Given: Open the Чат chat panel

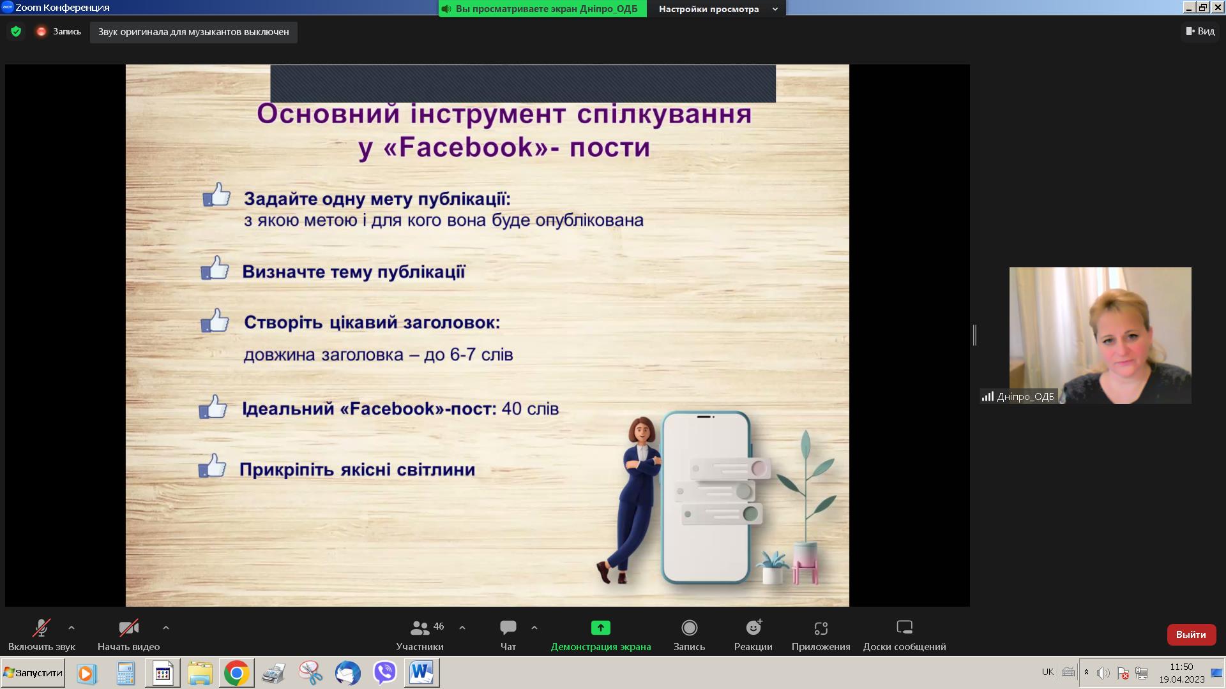Looking at the screenshot, I should [508, 635].
